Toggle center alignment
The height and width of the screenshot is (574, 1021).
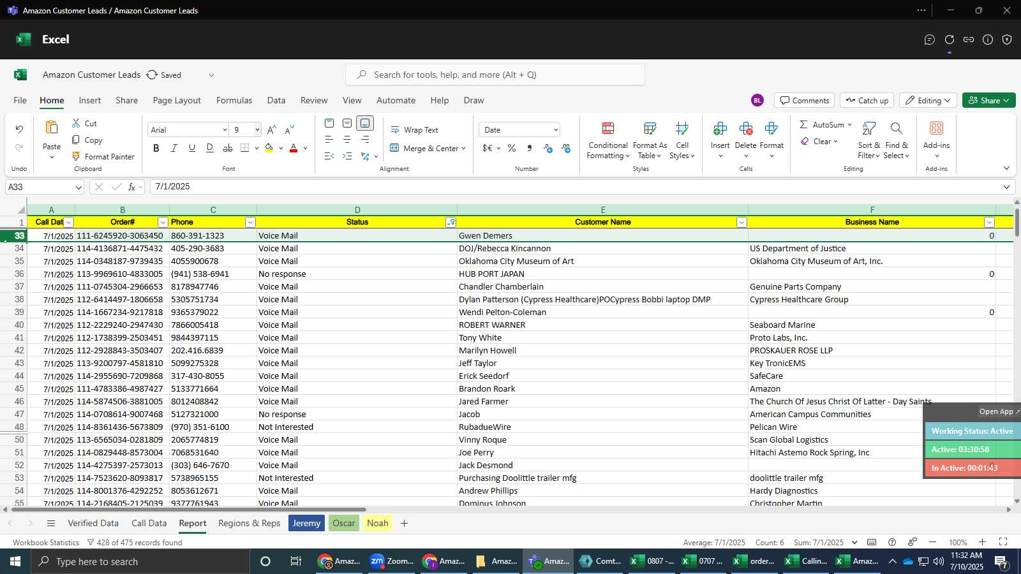coord(347,139)
